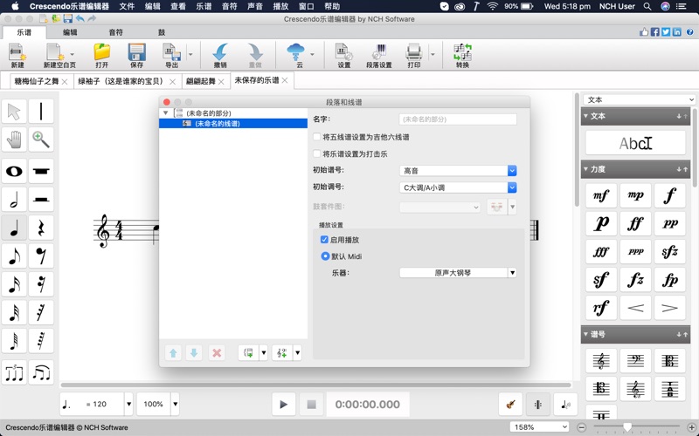Click the name input field
The height and width of the screenshot is (436, 699).
[x=458, y=119]
